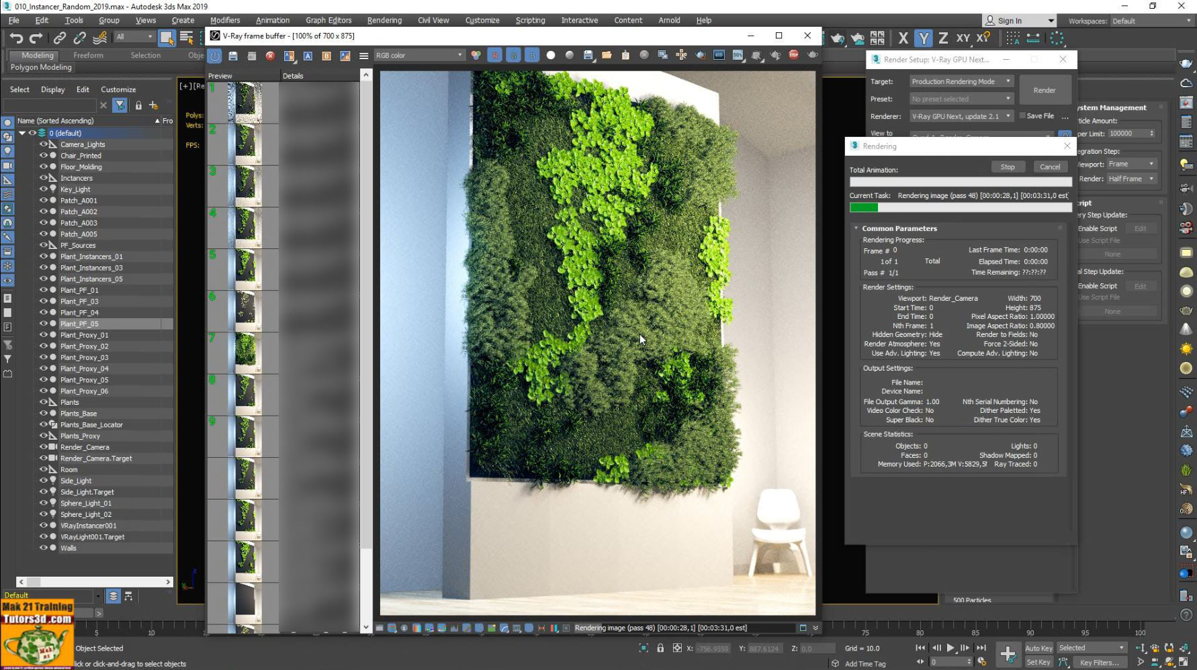Toggle the Y axis constraint button

[x=924, y=38]
